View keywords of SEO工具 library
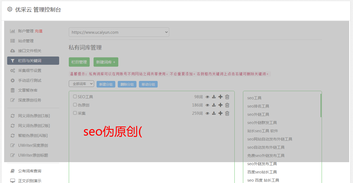Image resolution: width=353 pixels, height=183 pixels. pos(207,97)
